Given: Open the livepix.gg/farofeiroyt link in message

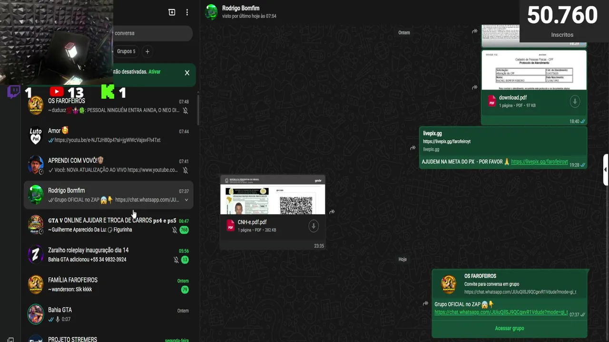Looking at the screenshot, I should pos(539,162).
